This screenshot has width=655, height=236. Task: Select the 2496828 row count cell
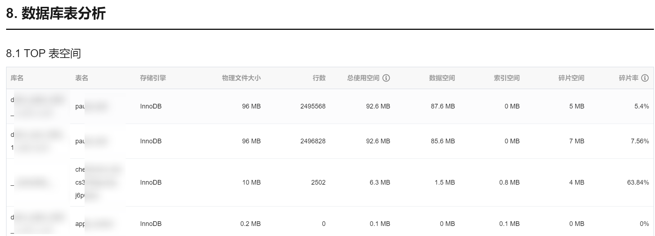point(313,141)
